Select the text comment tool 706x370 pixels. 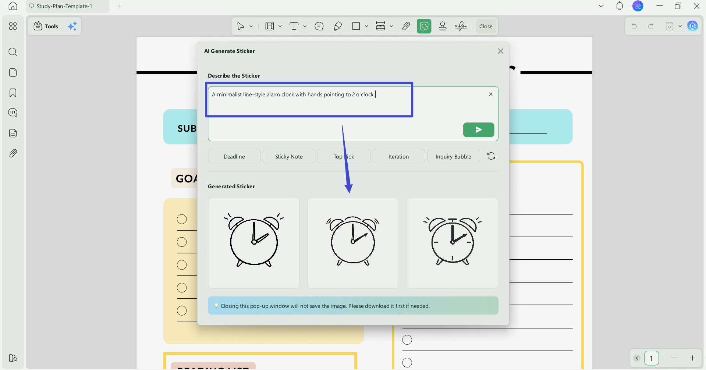click(294, 26)
